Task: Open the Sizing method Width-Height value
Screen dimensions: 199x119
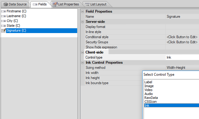Action: coord(182,68)
